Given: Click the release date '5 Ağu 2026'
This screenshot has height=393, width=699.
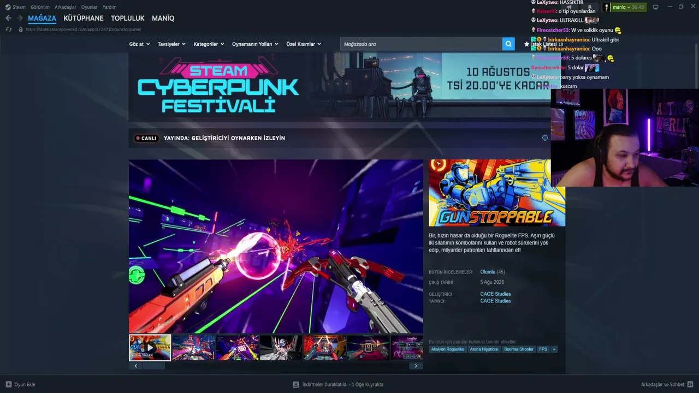Looking at the screenshot, I should 492,282.
